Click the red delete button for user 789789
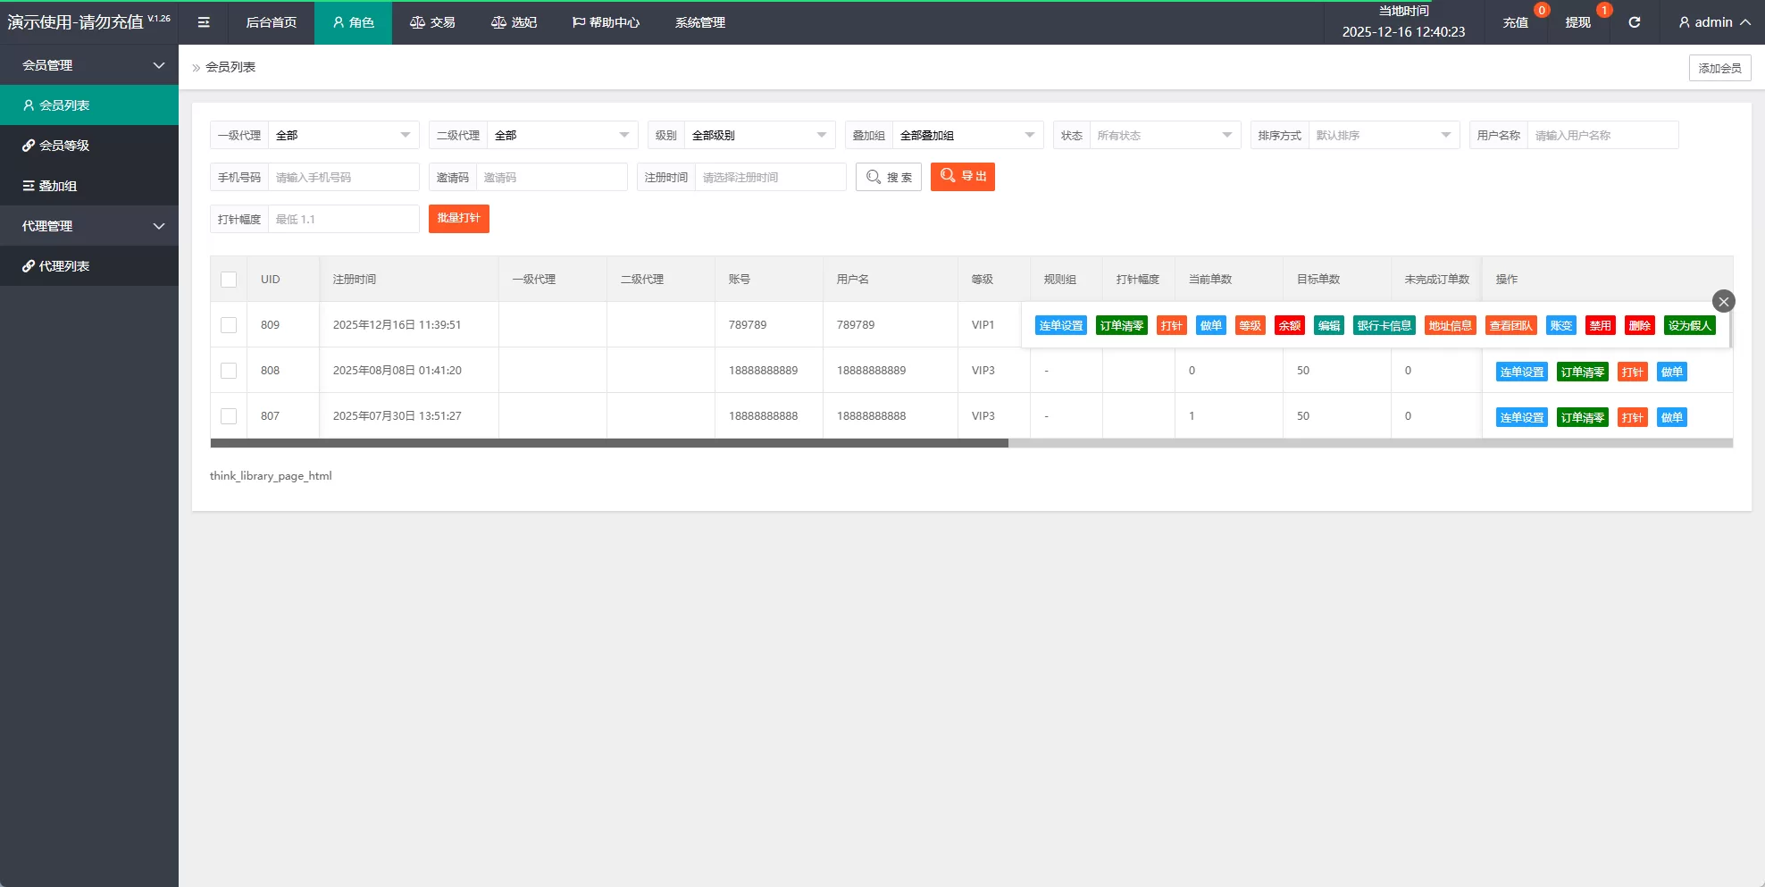This screenshot has height=887, width=1765. click(1639, 326)
